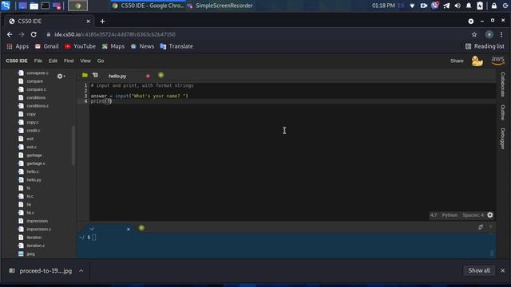Click line 4 print statement in editor
The height and width of the screenshot is (287, 511).
(101, 101)
